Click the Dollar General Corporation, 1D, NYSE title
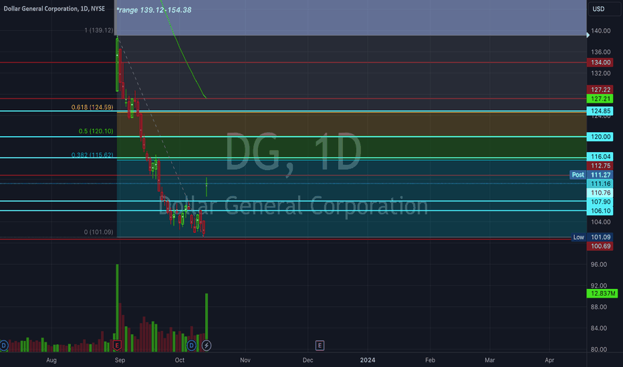The image size is (623, 367). [54, 8]
